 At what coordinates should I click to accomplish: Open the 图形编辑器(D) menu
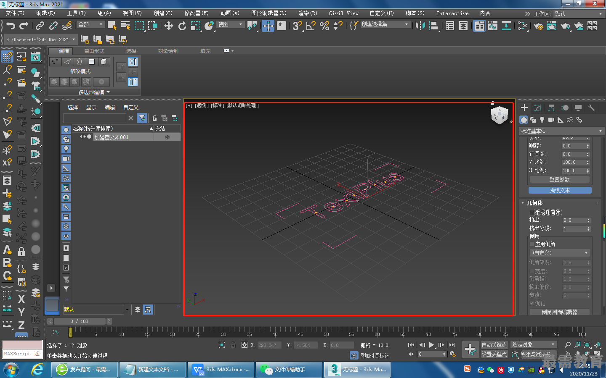point(269,13)
